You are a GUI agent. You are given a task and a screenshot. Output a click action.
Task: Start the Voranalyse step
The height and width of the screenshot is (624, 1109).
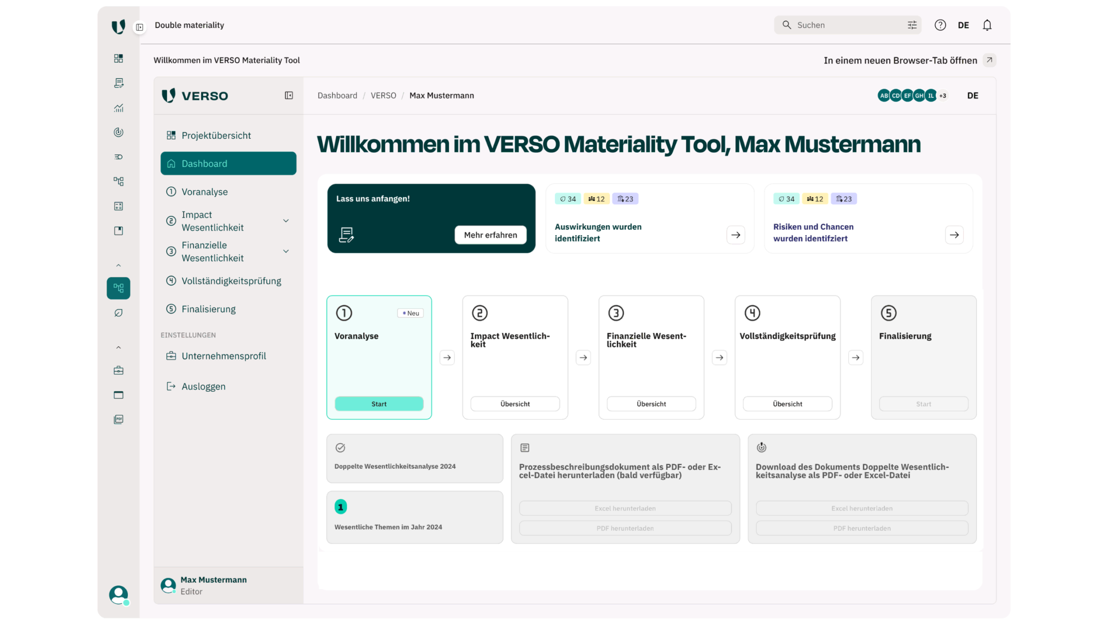coord(379,403)
